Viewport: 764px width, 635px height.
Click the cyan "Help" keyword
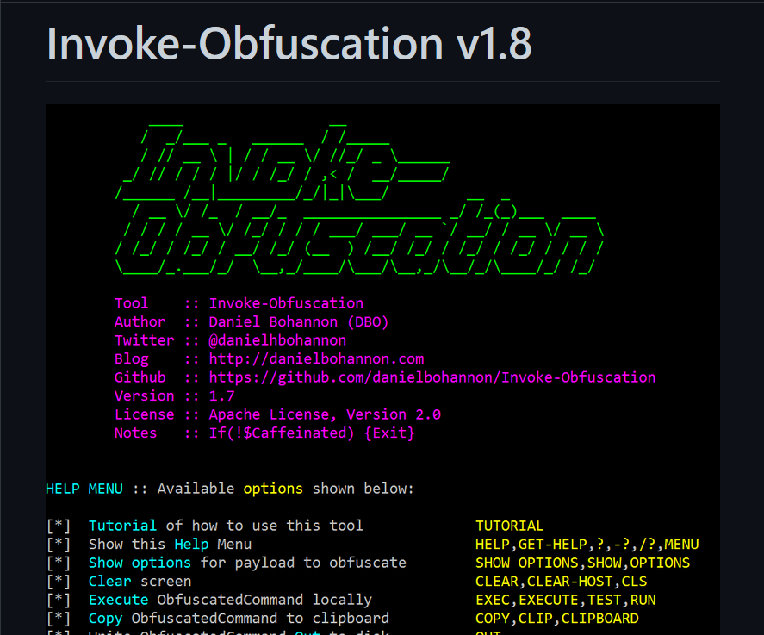(x=191, y=544)
